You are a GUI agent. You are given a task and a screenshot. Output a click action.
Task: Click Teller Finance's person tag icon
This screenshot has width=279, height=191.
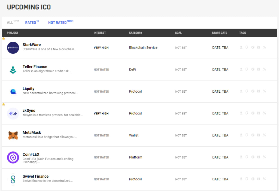[x=241, y=69]
